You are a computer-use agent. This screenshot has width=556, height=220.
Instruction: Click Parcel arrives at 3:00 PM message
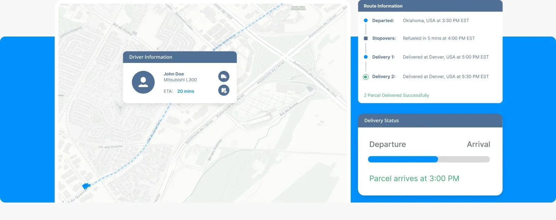click(414, 178)
